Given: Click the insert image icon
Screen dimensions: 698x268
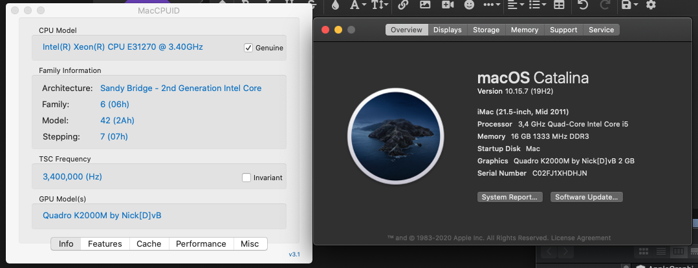Looking at the screenshot, I should click(x=425, y=5).
